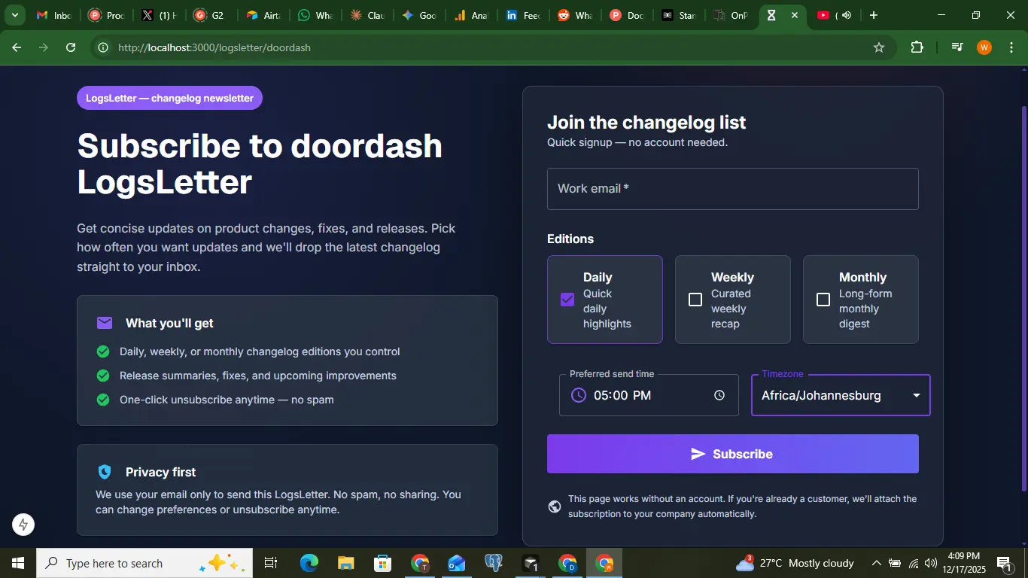Click the shield icon beside Privacy first
Screen dimensions: 1028x578
[x=105, y=472]
